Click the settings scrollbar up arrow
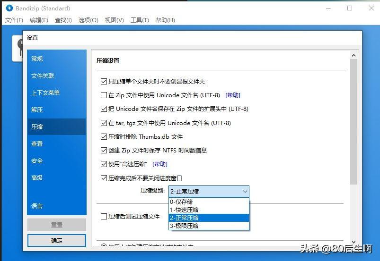380x261 pixels. pyautogui.click(x=354, y=55)
